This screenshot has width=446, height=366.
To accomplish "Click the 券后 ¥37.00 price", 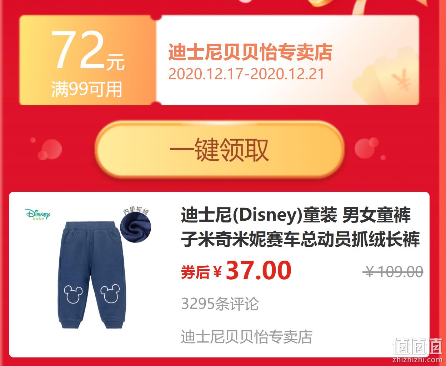I will tap(236, 271).
